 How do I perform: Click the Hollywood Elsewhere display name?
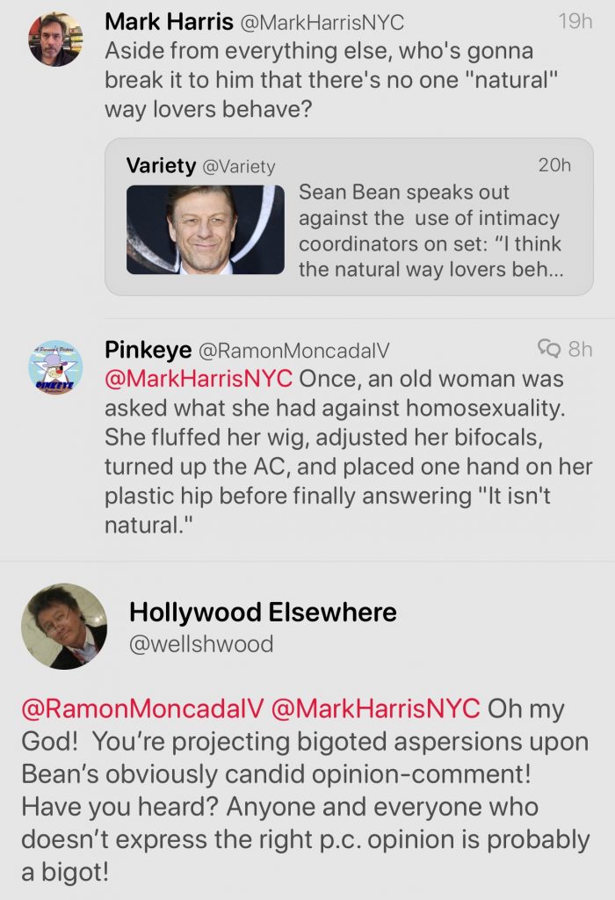[x=263, y=612]
